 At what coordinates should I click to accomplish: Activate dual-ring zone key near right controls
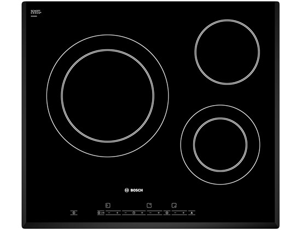(167, 212)
